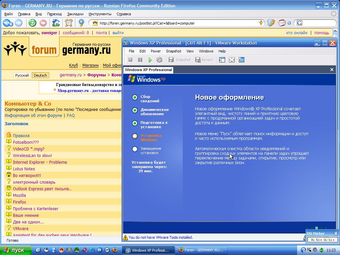
Task: Switch to Foren - GERMANY.RU taskbar button
Action: coord(201,250)
